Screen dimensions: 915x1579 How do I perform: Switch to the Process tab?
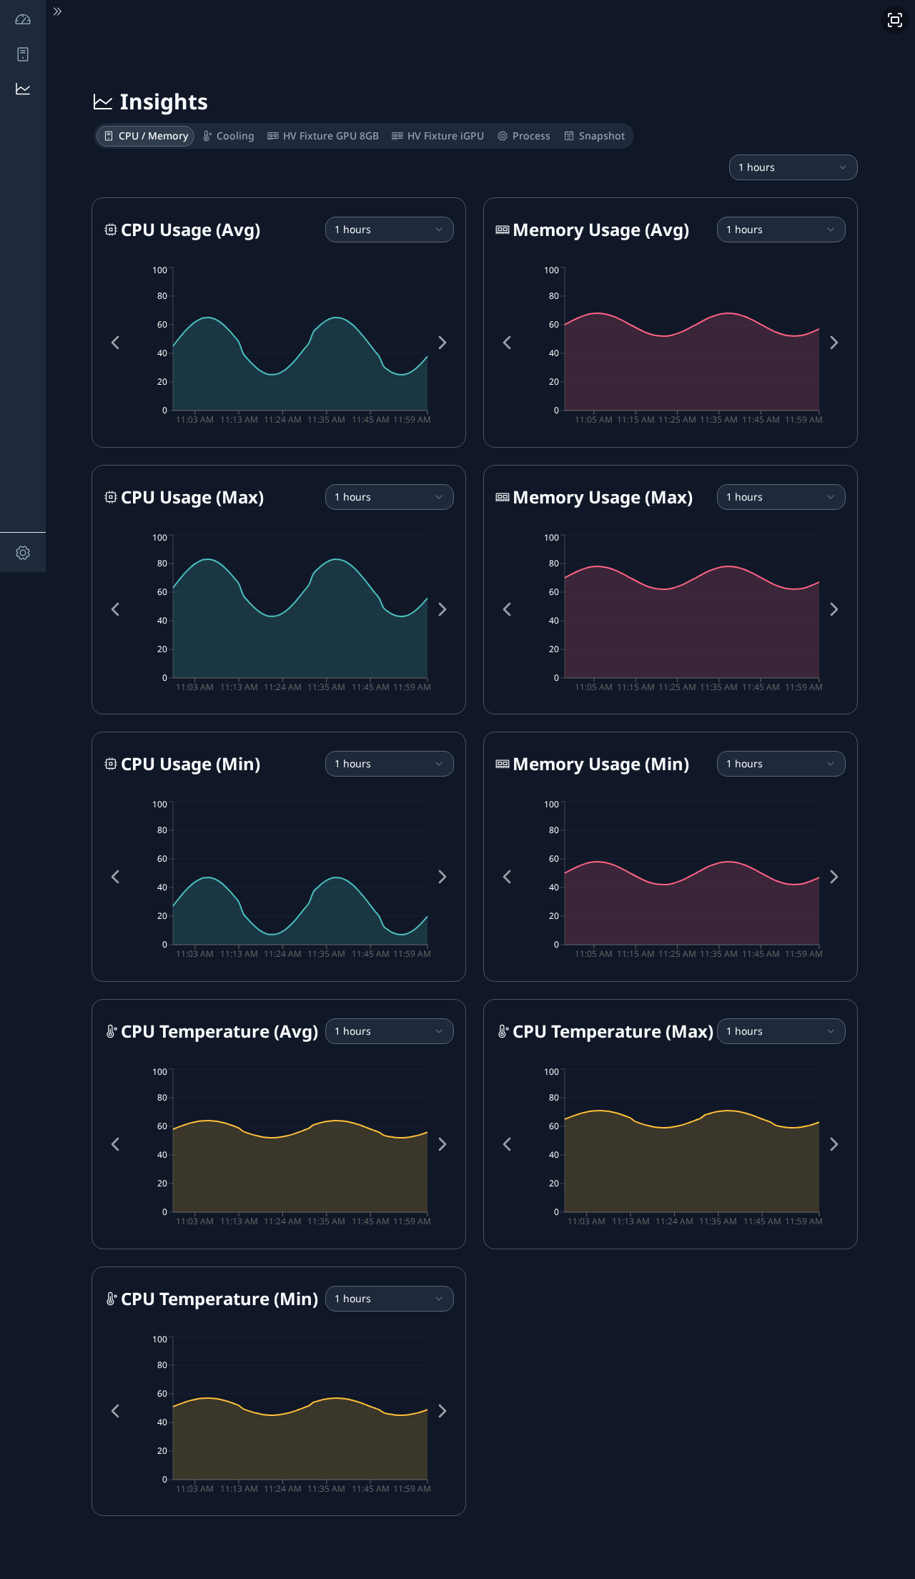click(524, 136)
